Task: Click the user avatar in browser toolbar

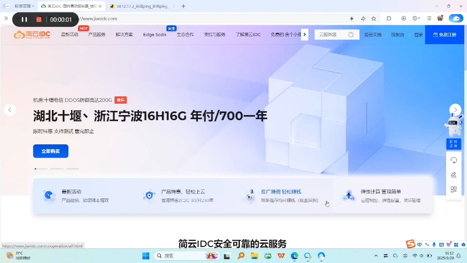Action: click(x=440, y=18)
